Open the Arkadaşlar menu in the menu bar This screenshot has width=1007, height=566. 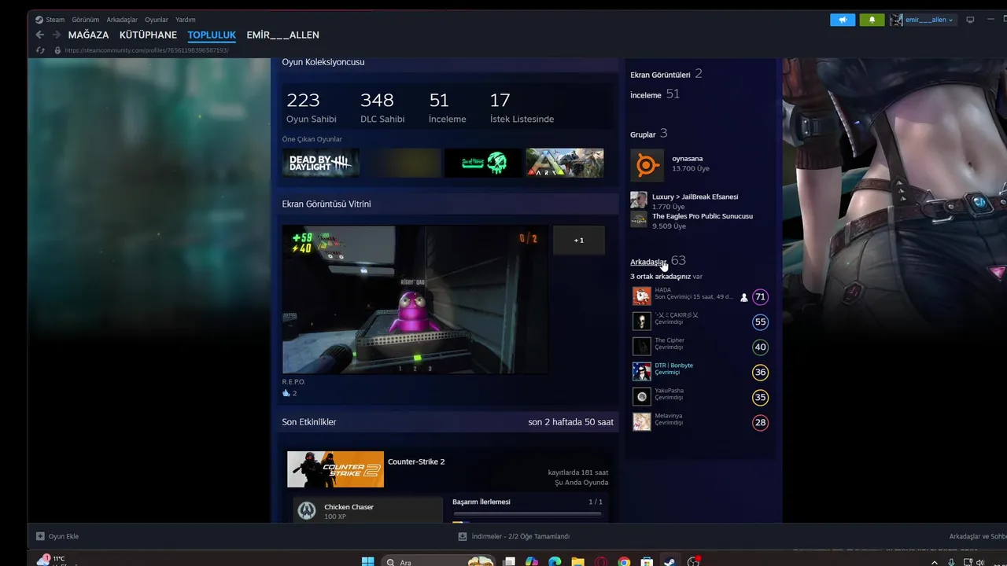coord(122,20)
